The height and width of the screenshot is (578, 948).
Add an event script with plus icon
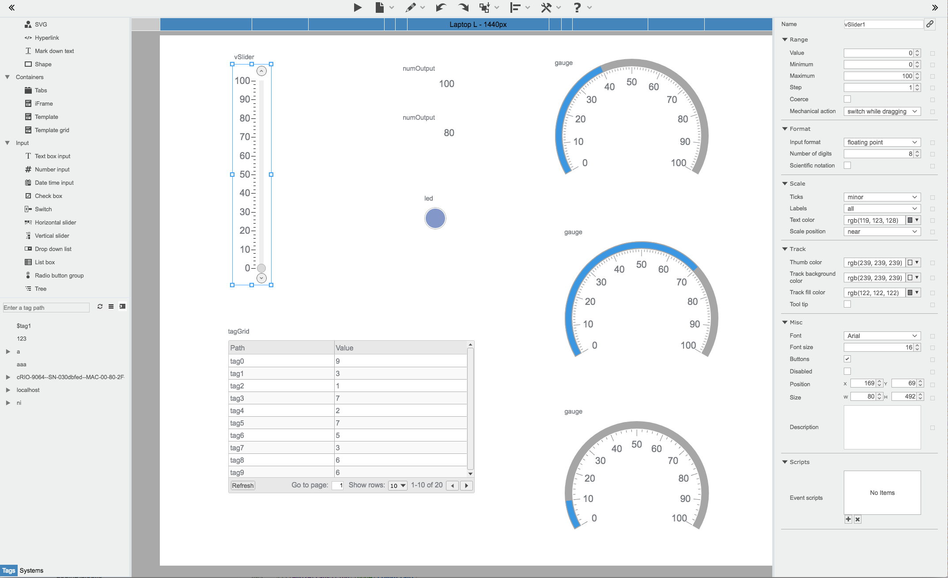848,519
